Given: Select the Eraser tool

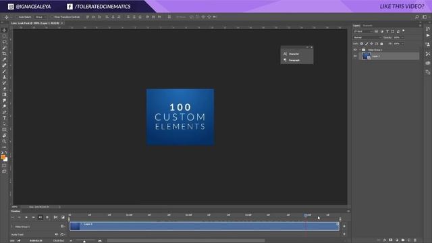Looking at the screenshot, I should (4, 88).
